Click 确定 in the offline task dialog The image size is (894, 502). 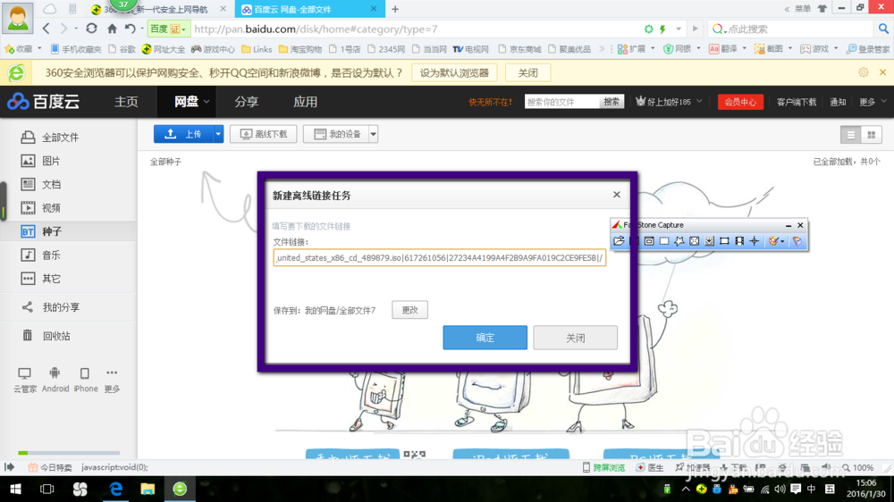pos(485,338)
